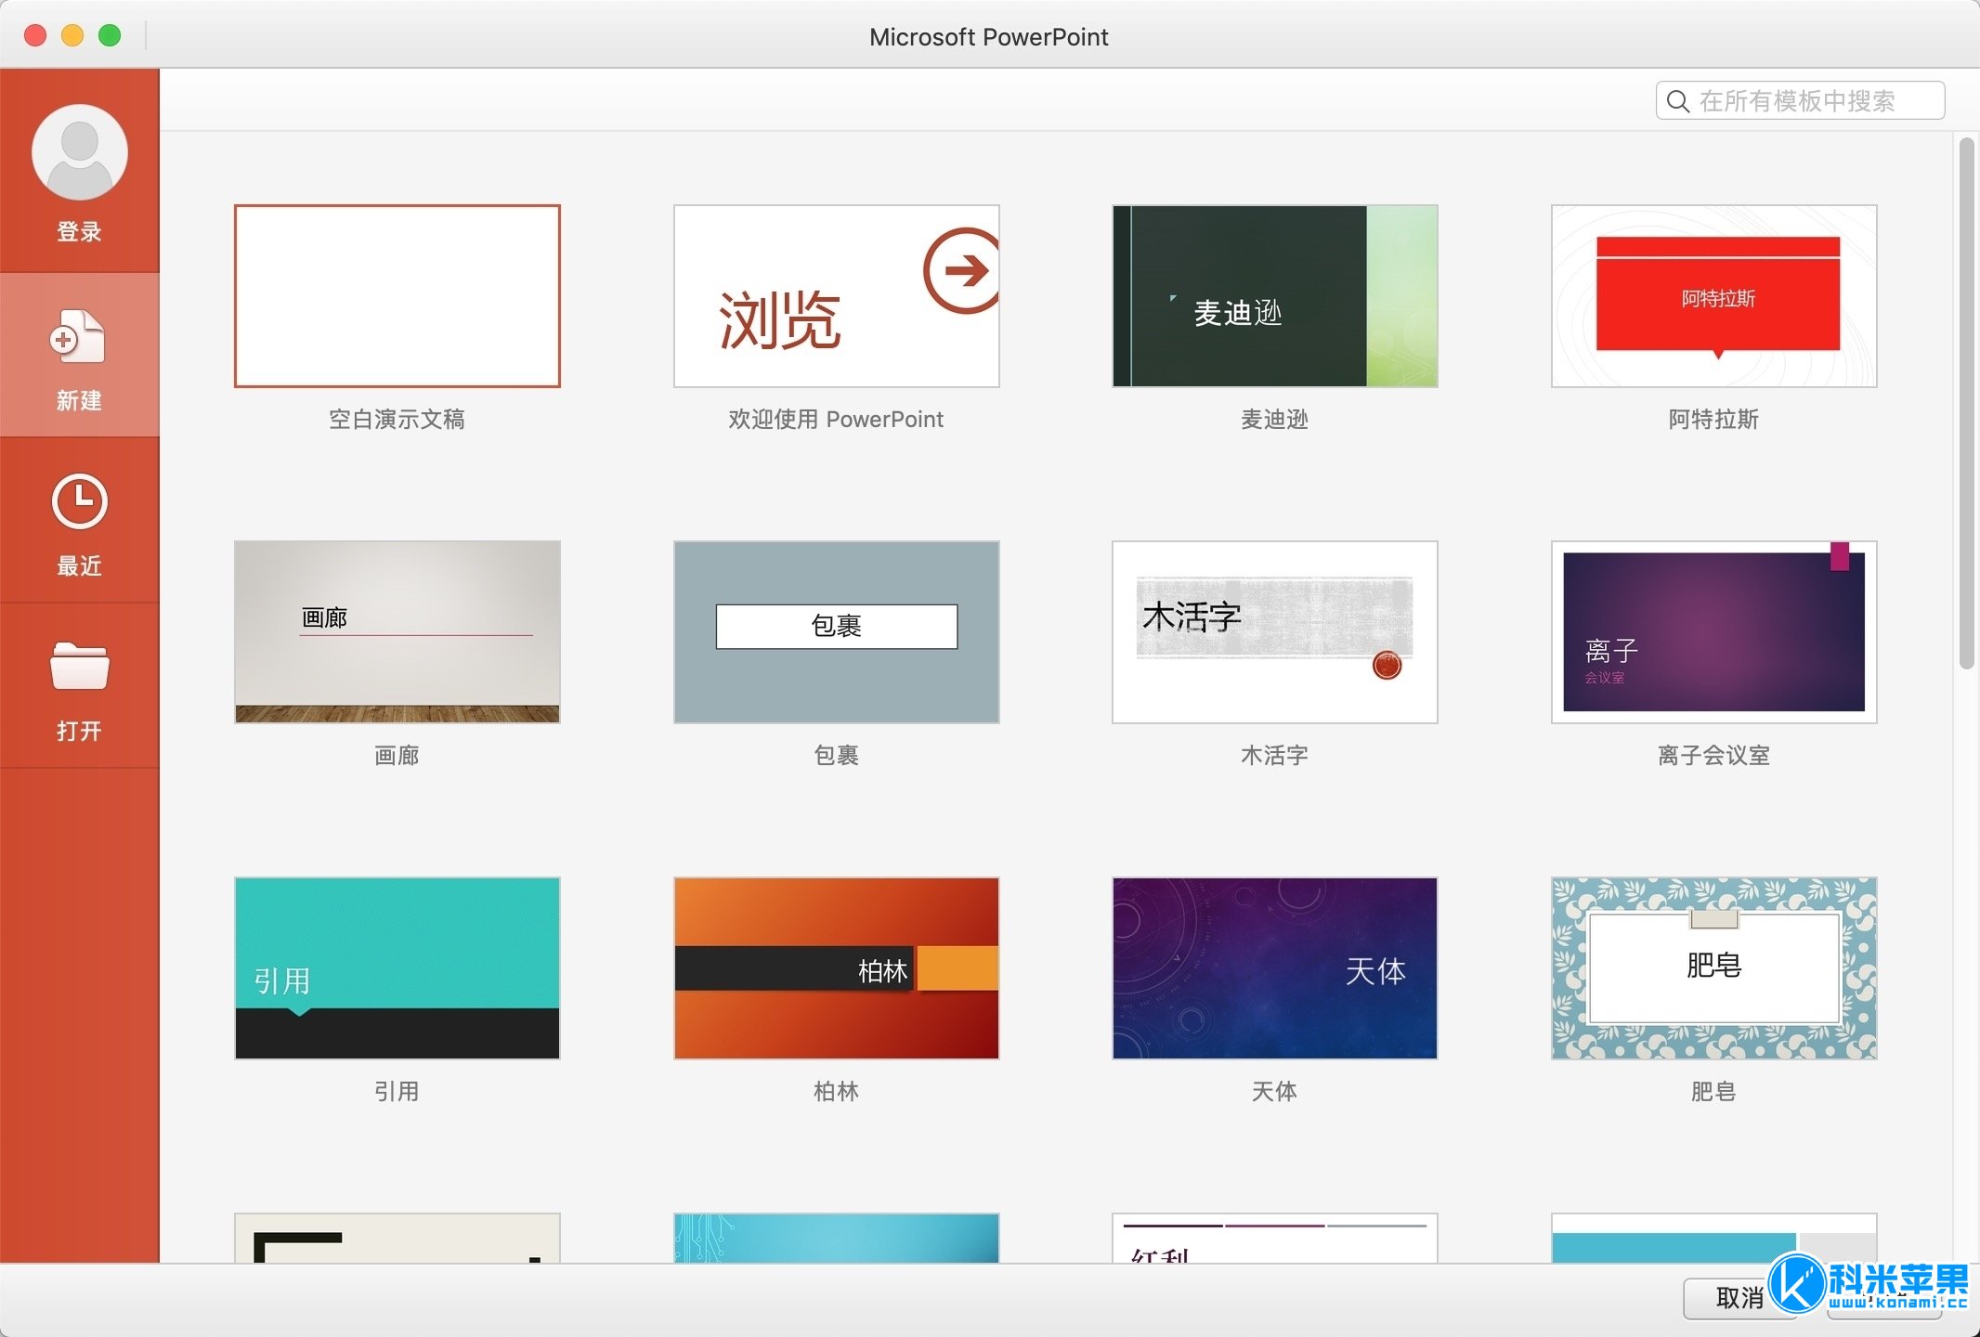1980x1337 pixels.
Task: Pick the red 阿特拉斯 template
Action: (1714, 296)
